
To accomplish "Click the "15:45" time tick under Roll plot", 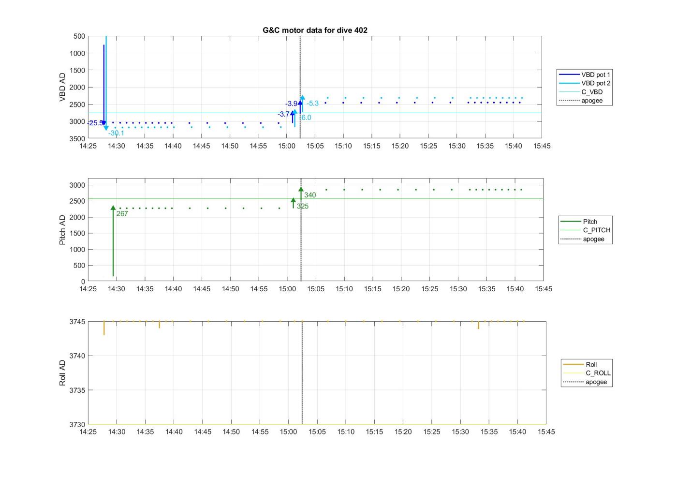I will pos(546,432).
